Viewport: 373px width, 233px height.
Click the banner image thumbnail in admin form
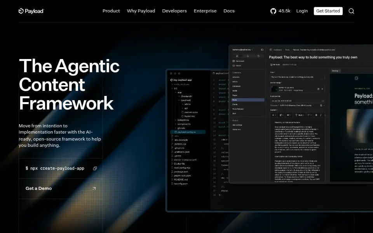coord(275,89)
